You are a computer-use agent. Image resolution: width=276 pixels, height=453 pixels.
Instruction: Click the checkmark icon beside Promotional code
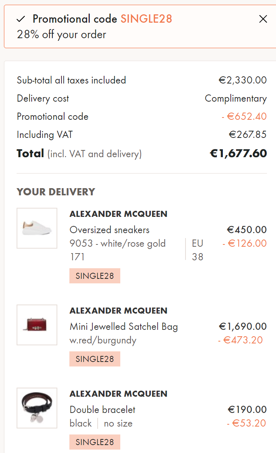(21, 19)
